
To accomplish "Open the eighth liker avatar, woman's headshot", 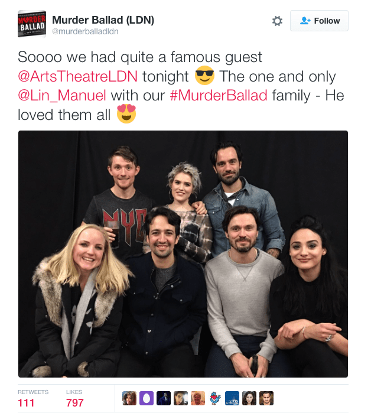I will pyautogui.click(x=249, y=398).
